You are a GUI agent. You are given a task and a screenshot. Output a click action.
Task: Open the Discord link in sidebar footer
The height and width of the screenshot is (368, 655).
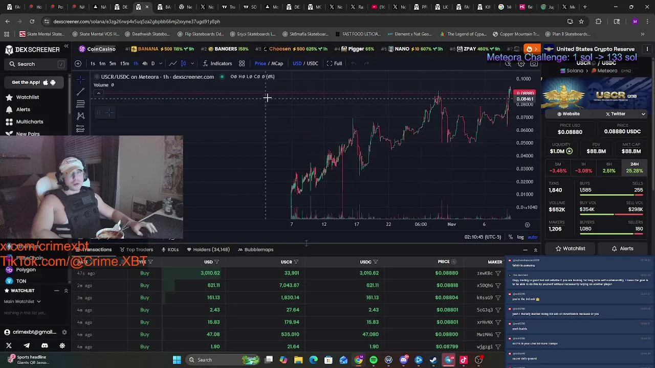[x=45, y=346]
